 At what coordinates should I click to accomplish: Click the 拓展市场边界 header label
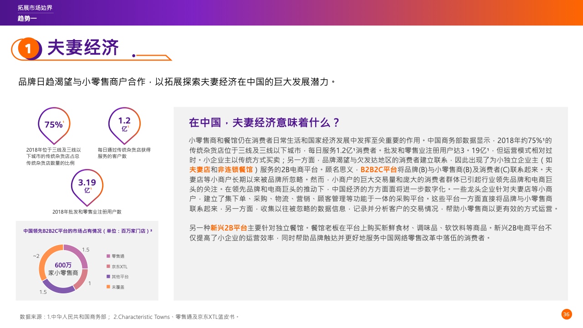(x=35, y=8)
